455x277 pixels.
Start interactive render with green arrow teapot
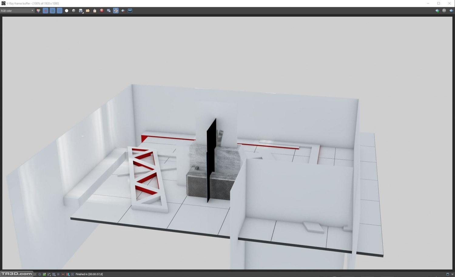click(437, 11)
